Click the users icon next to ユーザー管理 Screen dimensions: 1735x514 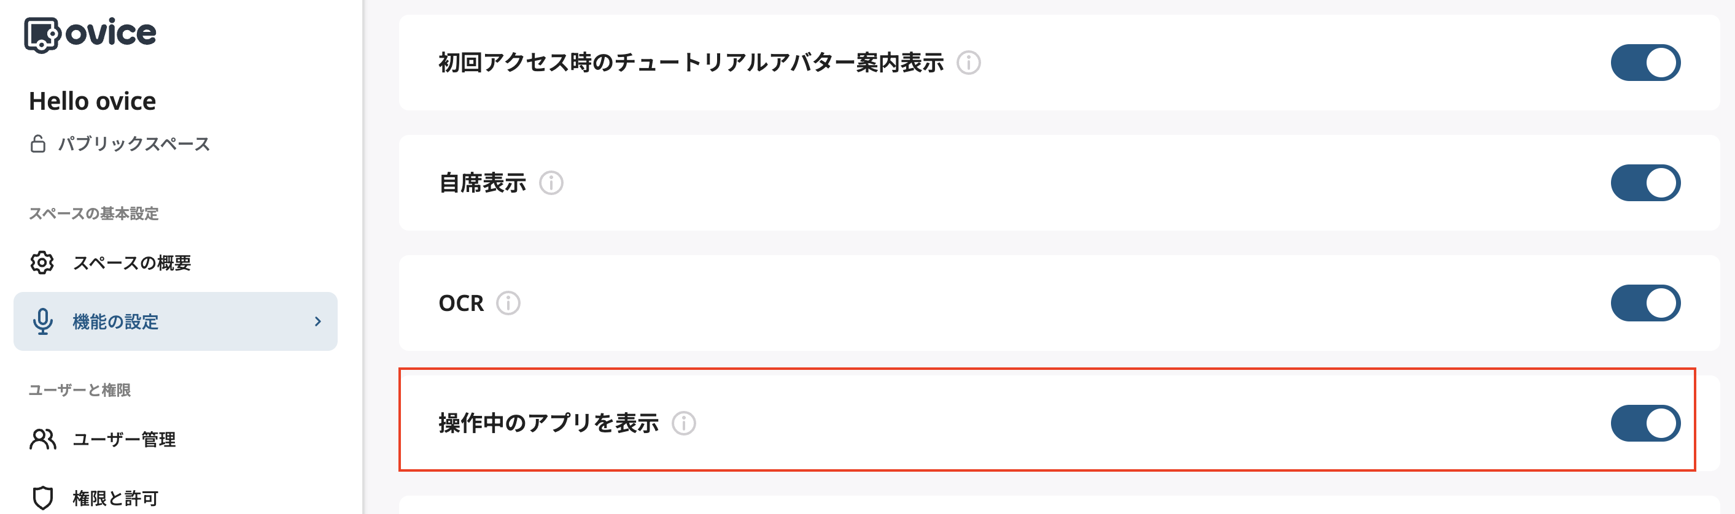43,440
